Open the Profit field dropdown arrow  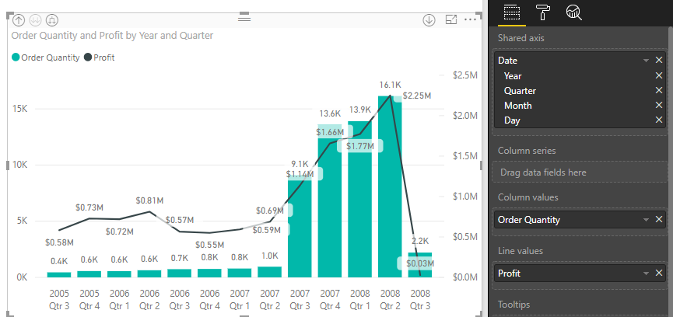point(646,273)
